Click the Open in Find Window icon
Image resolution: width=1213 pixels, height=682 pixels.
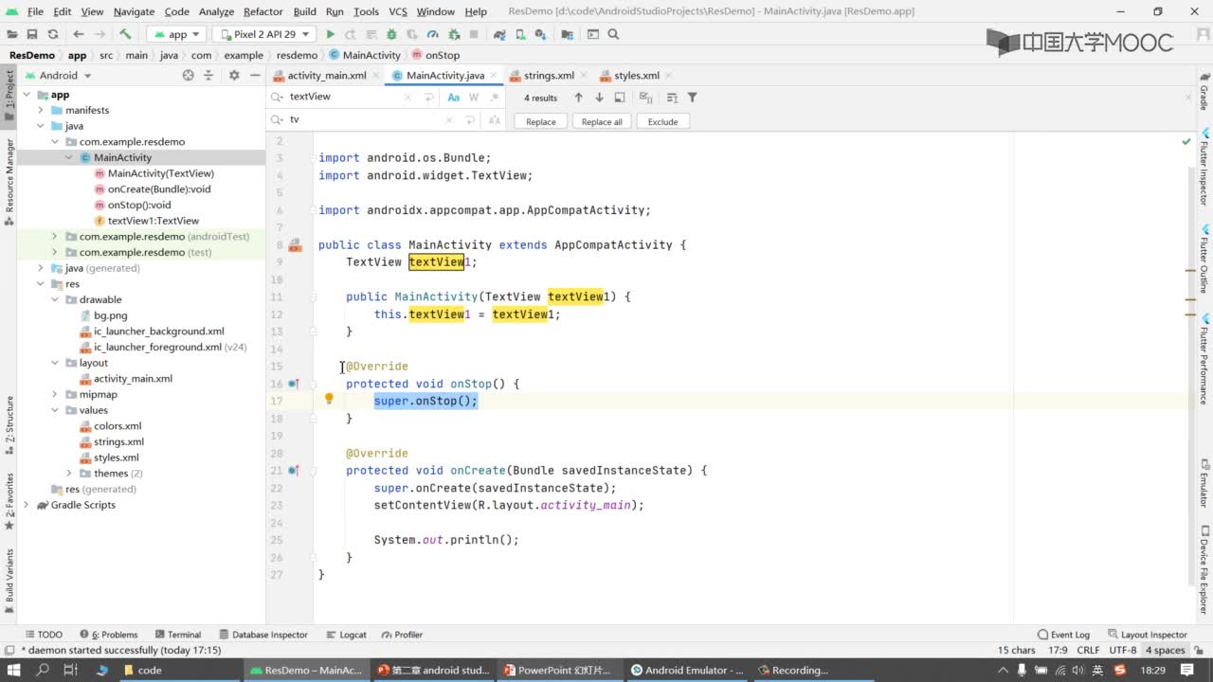tap(620, 98)
